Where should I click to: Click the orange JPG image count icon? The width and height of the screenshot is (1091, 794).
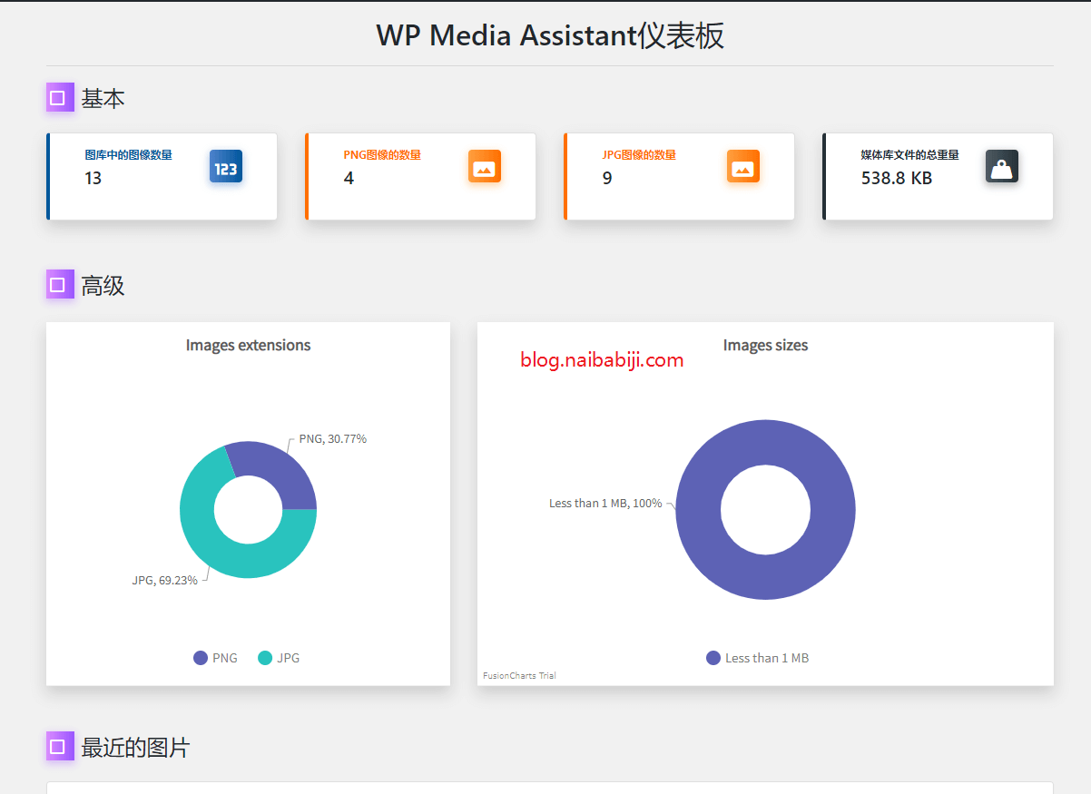(x=743, y=166)
